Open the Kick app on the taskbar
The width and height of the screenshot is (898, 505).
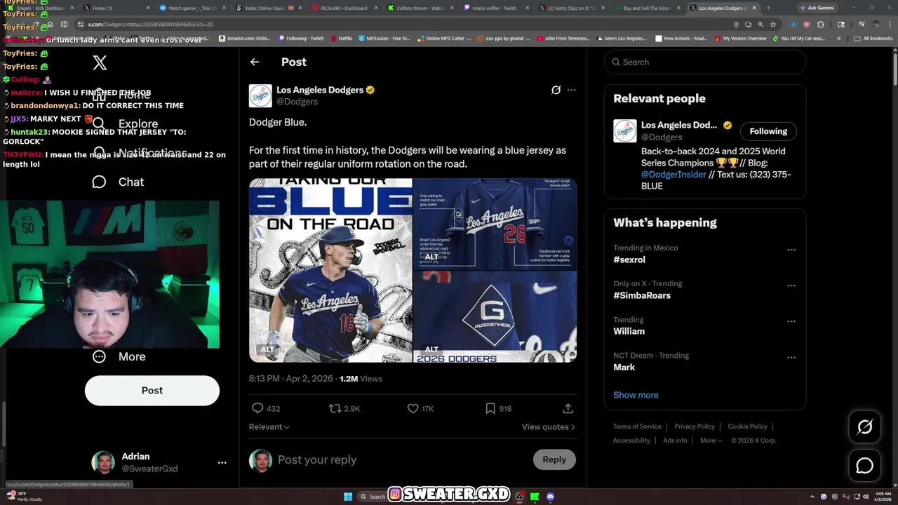point(535,497)
